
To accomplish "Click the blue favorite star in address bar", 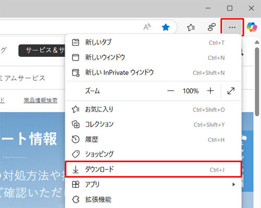I will click(x=165, y=27).
